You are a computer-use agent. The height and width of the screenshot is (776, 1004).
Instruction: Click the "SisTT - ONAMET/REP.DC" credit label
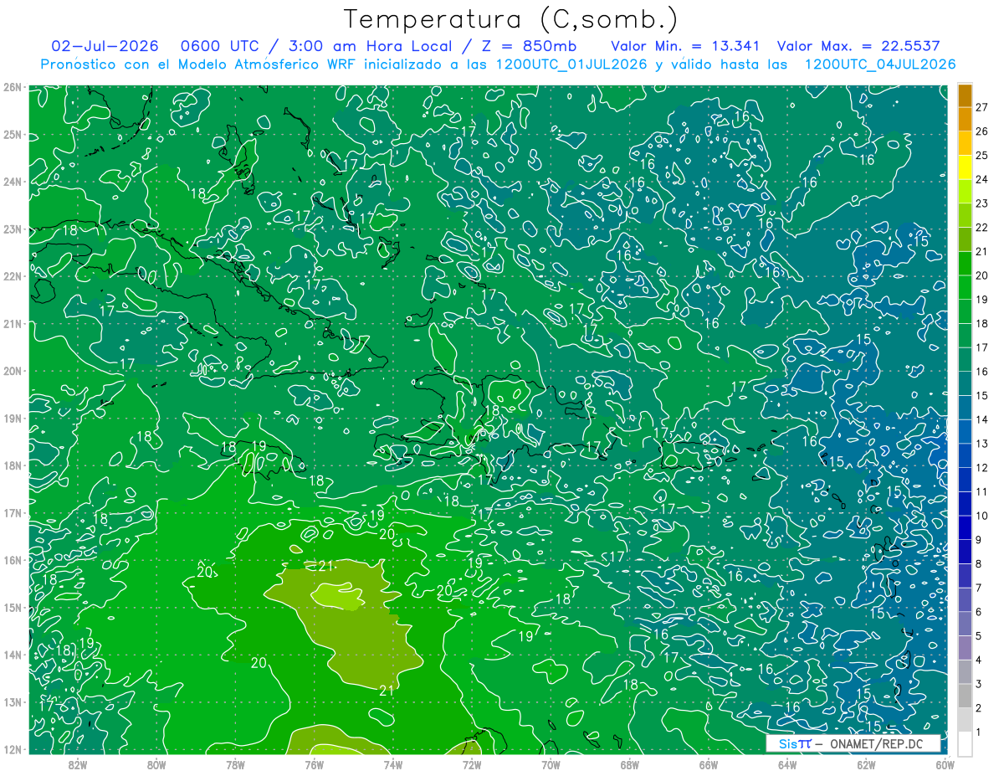[x=853, y=743]
